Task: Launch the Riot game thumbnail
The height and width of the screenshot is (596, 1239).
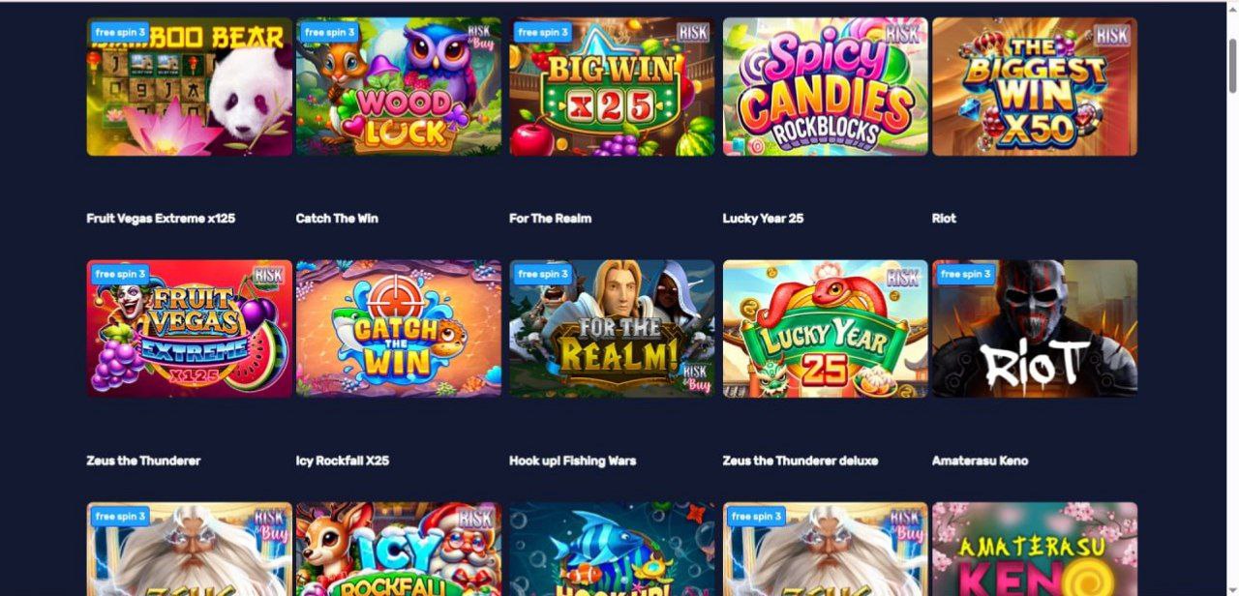Action: (x=1035, y=328)
